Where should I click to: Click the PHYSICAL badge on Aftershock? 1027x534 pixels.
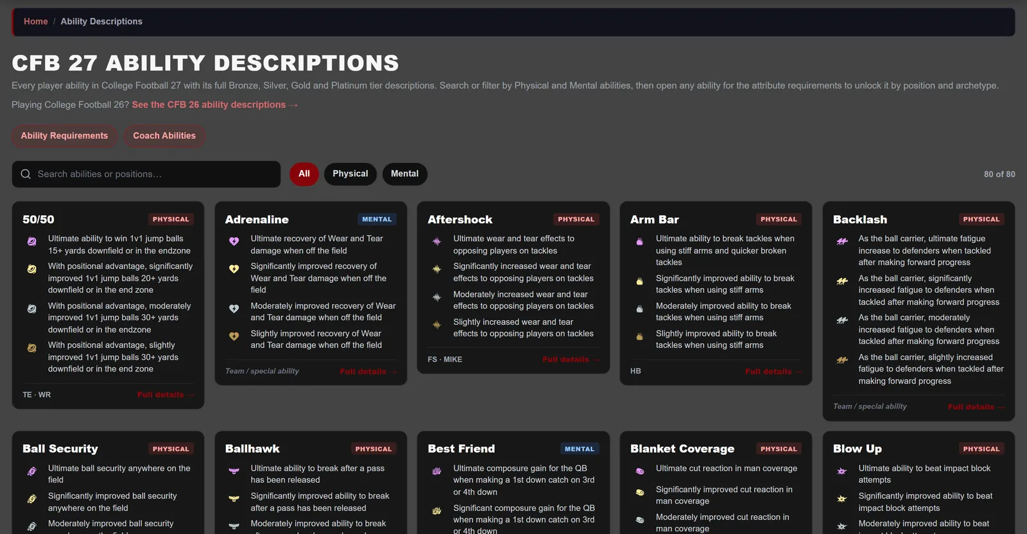click(576, 220)
